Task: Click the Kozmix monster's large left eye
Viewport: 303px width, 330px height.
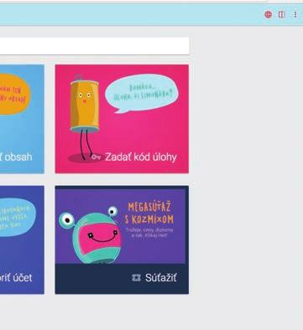Action: tap(67, 220)
